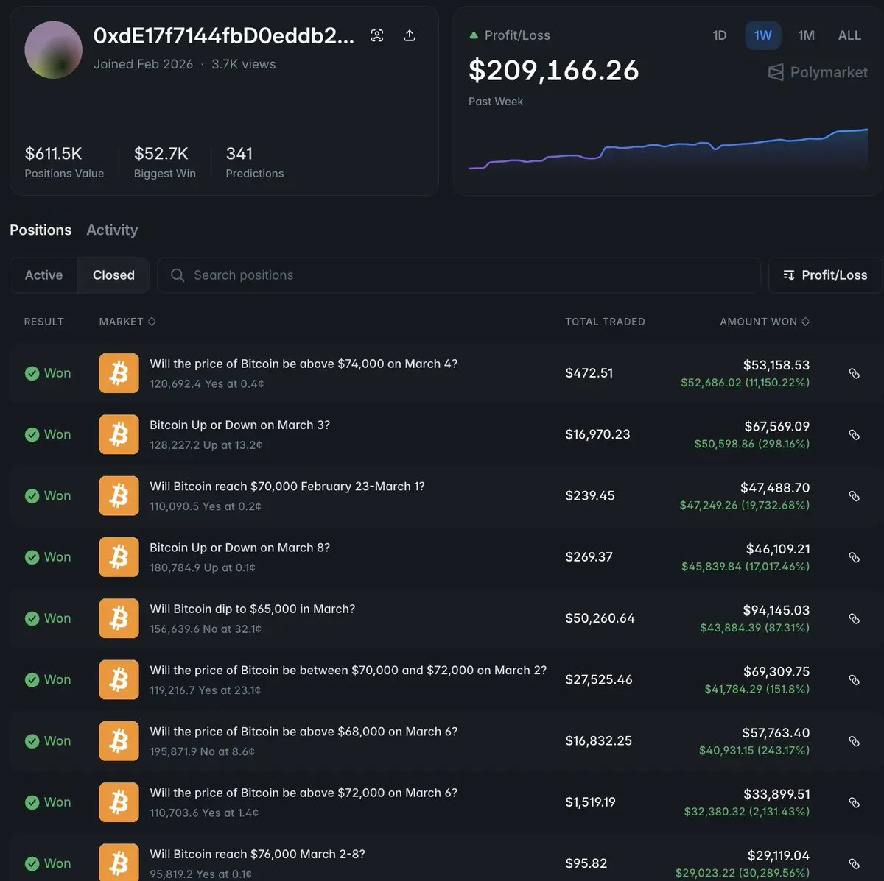Viewport: 884px width, 881px height.
Task: Open the Profit/Loss sort dropdown
Action: point(825,275)
